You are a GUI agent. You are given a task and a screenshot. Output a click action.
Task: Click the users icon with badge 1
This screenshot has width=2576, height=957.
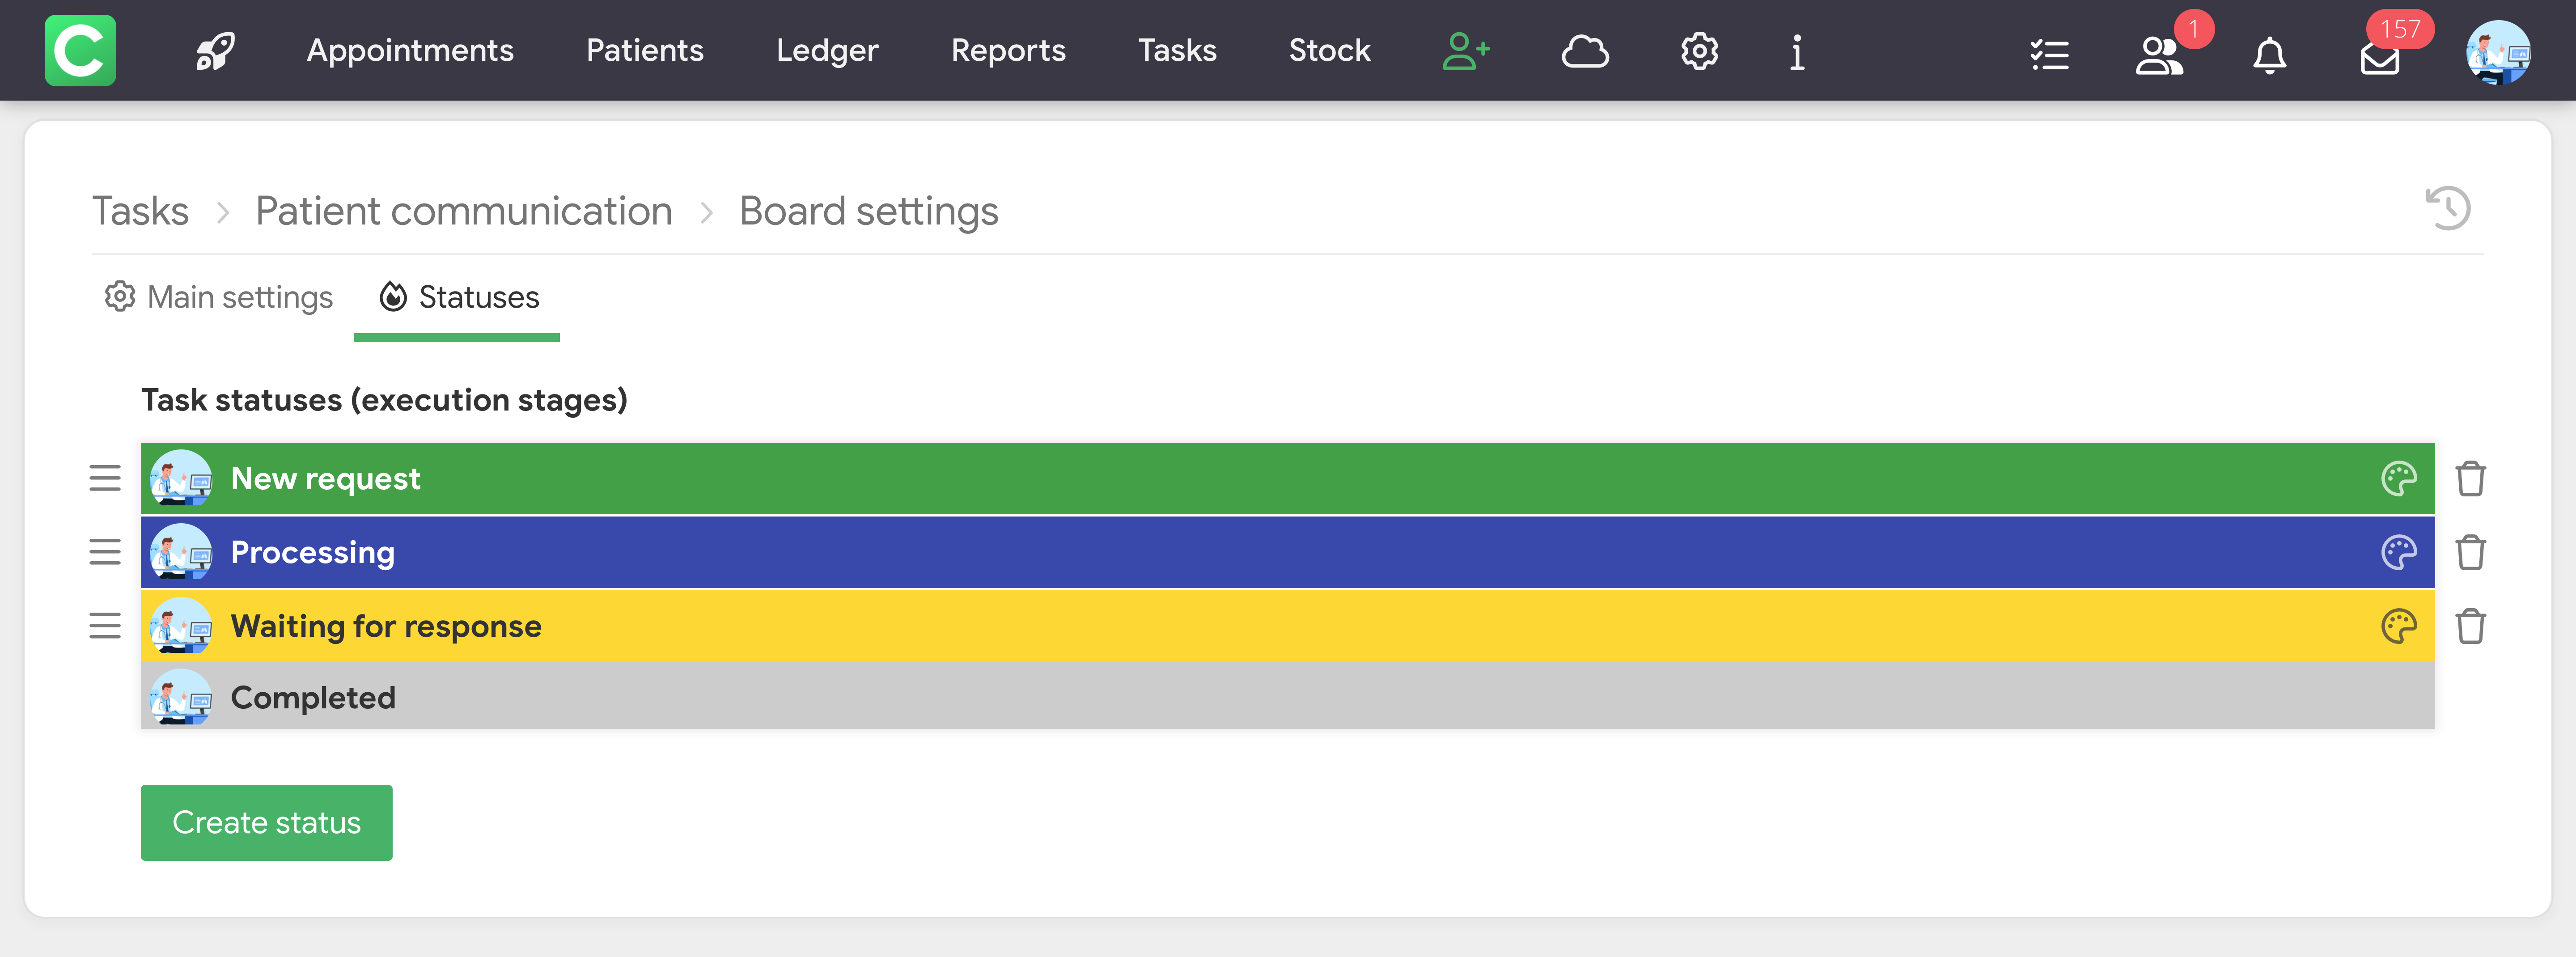tap(2159, 56)
